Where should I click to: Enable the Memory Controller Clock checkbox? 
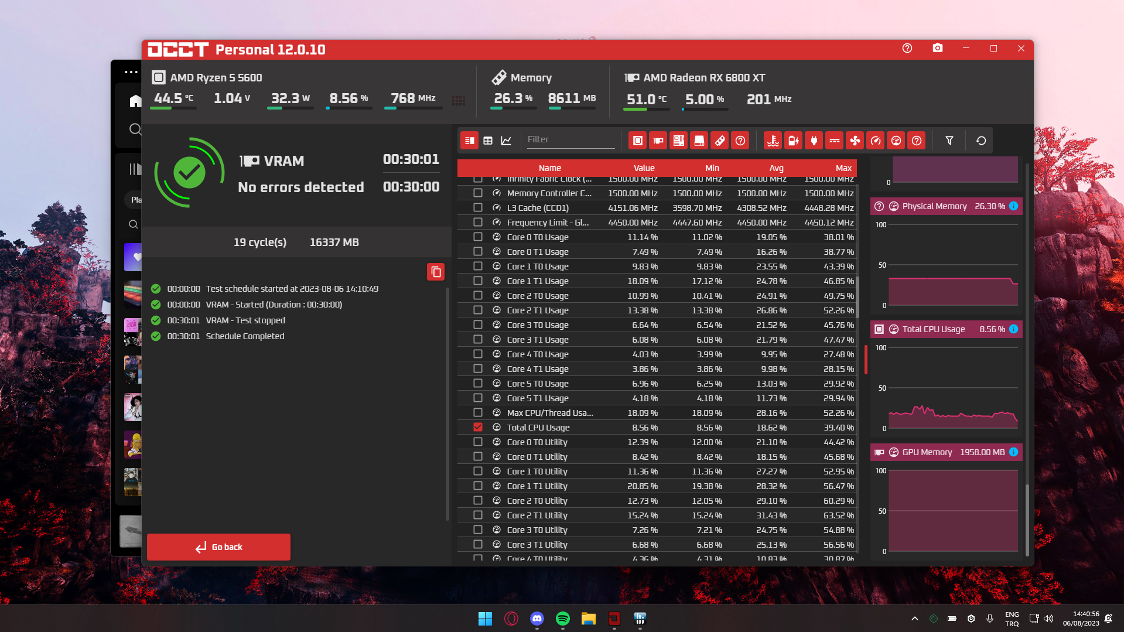478,193
